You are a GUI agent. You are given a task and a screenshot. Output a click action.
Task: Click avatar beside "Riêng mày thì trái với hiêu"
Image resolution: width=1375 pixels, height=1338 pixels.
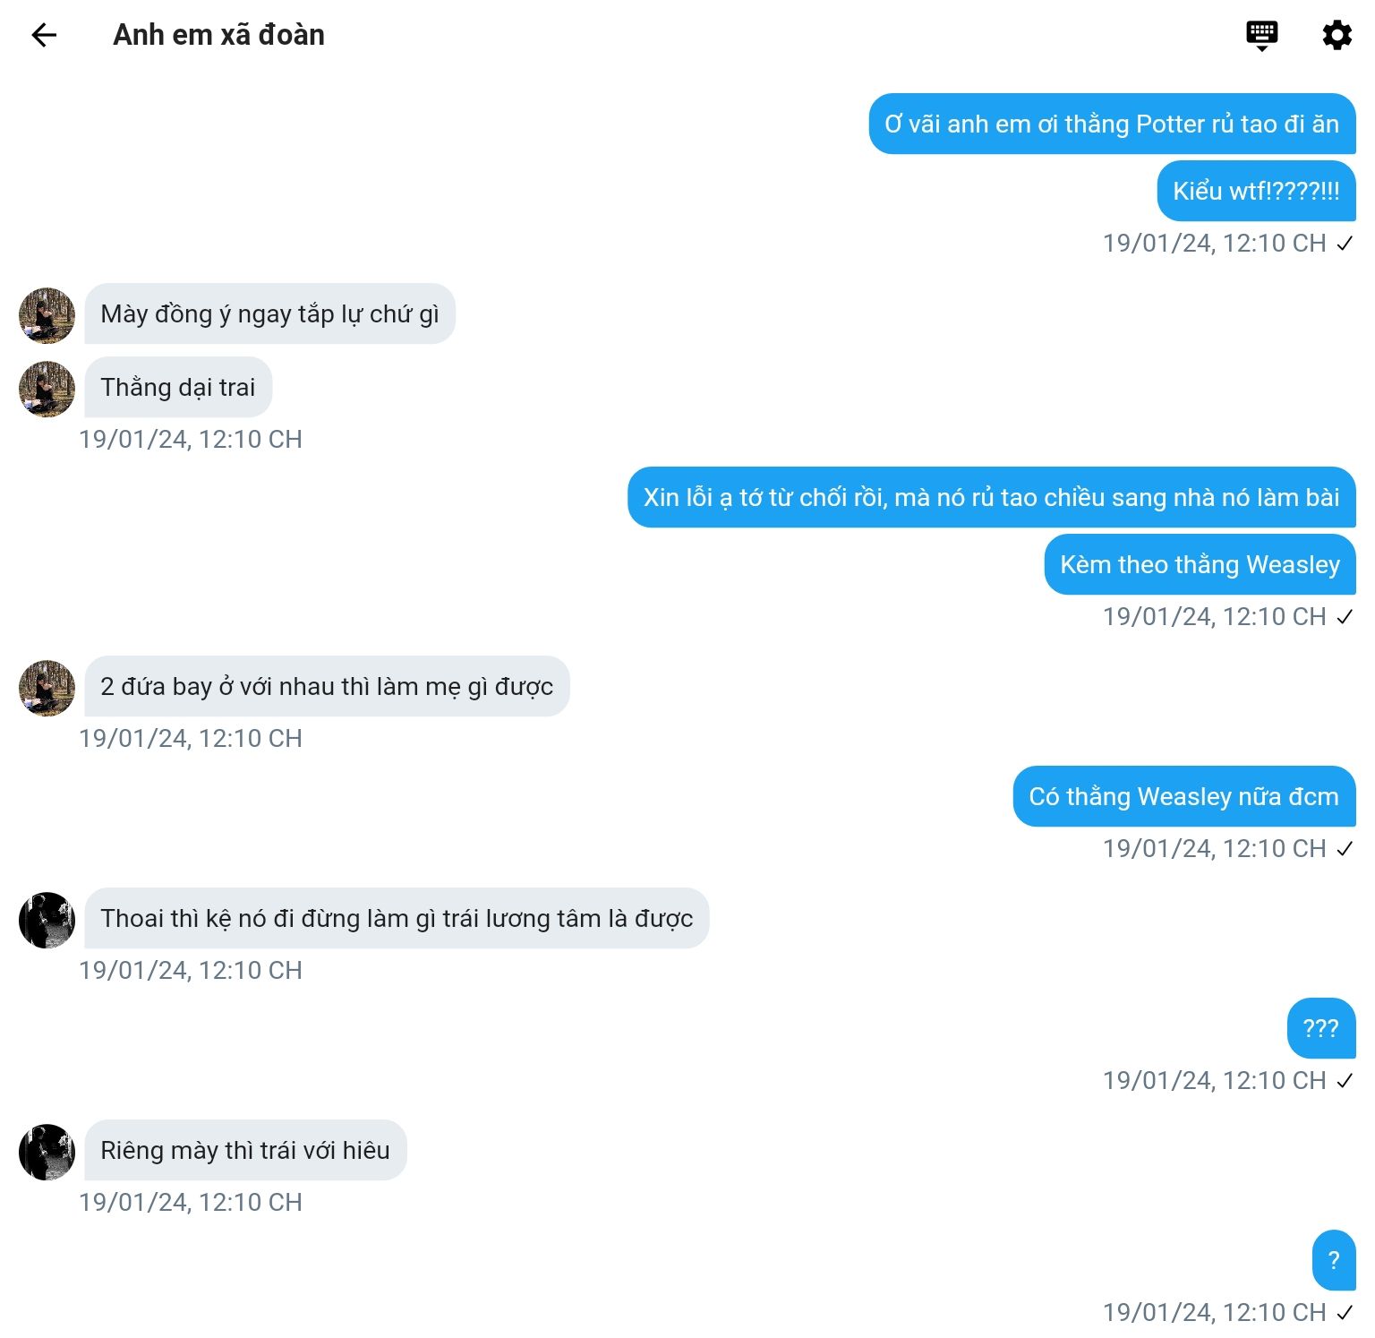pos(47,1151)
